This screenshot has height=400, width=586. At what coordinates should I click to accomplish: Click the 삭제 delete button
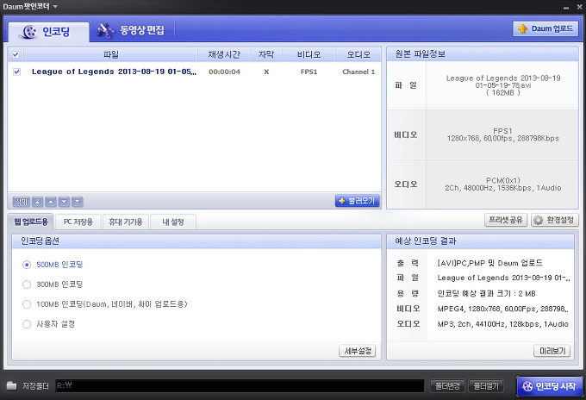(x=22, y=202)
